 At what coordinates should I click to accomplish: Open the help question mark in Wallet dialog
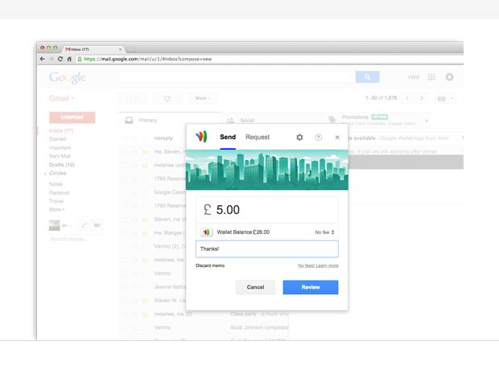tap(318, 138)
